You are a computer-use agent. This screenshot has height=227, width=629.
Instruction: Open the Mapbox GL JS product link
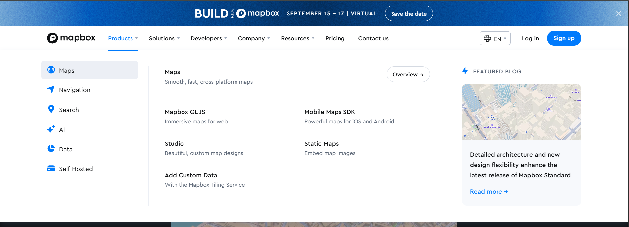pyautogui.click(x=185, y=112)
